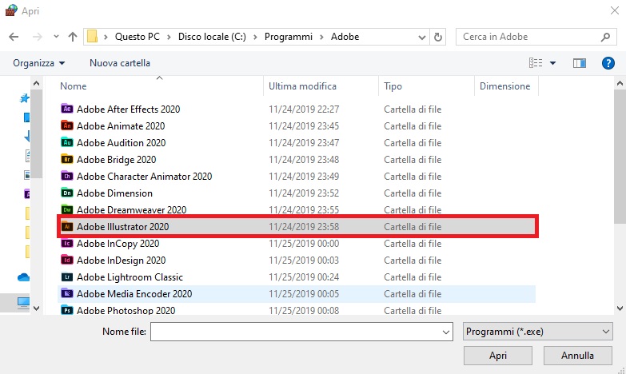Screen dimensions: 626x374
Task: Click the Annulla button
Action: (578, 356)
